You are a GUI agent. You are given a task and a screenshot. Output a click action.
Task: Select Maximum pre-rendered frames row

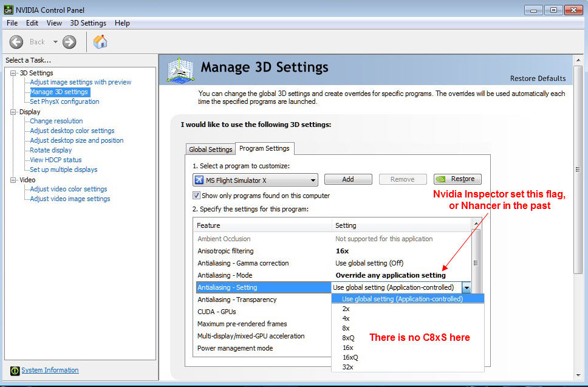(x=262, y=324)
